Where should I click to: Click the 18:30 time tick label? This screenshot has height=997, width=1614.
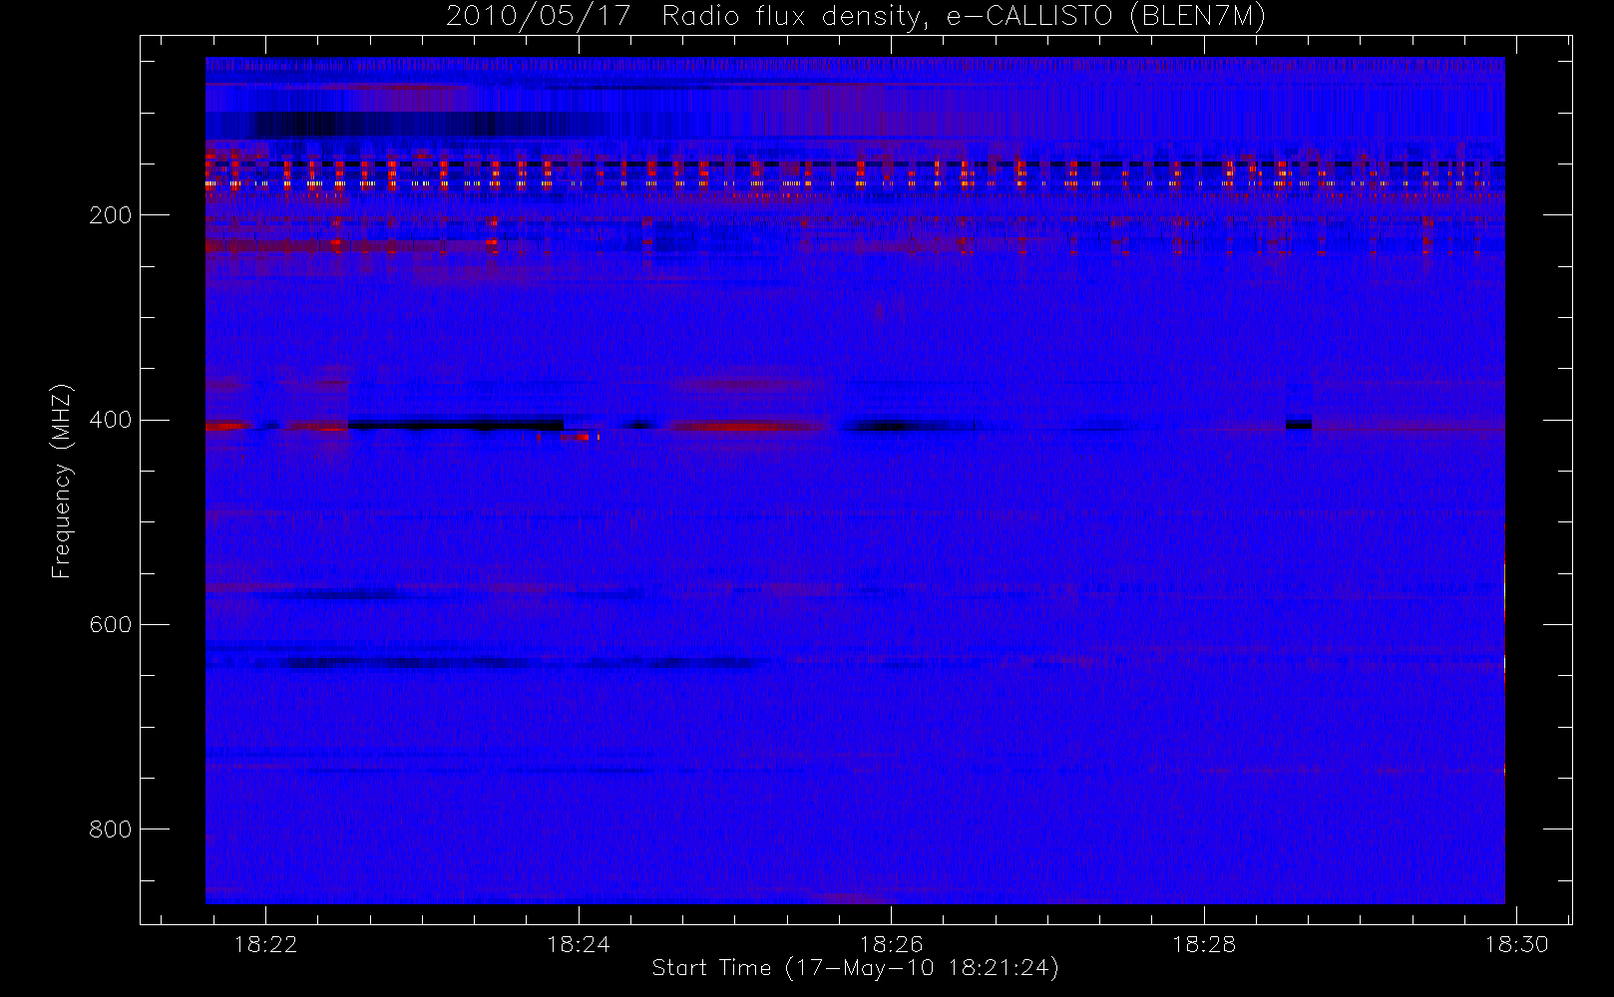click(1516, 944)
